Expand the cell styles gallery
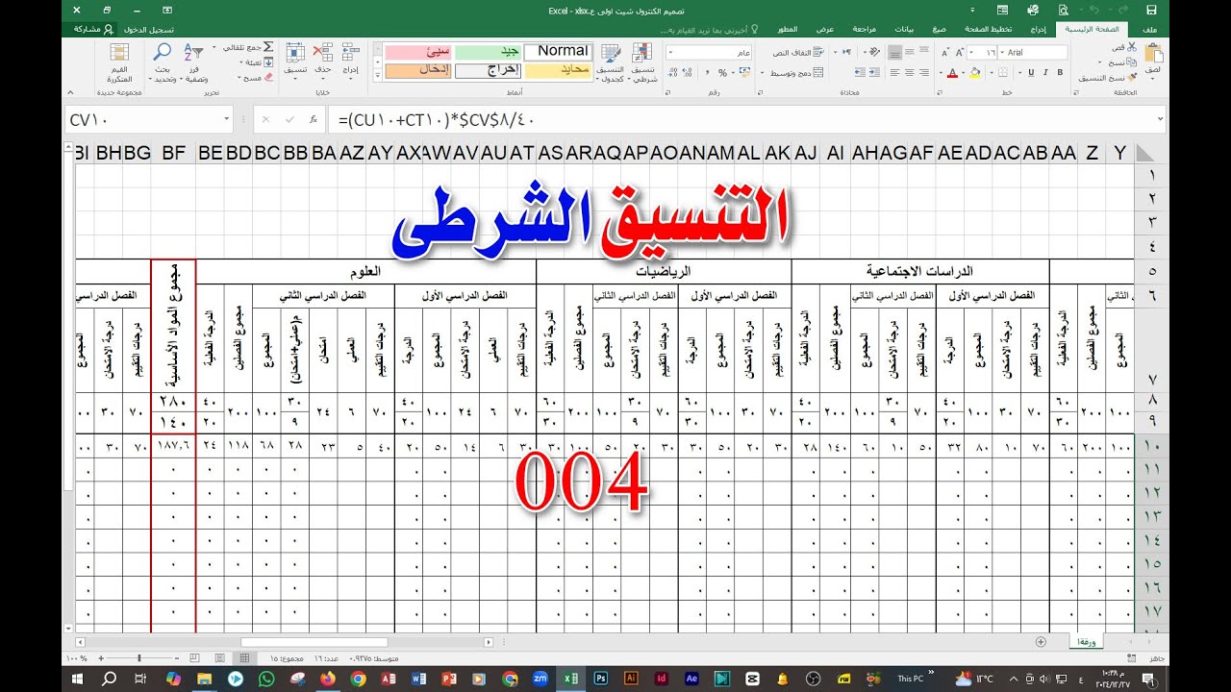 click(377, 74)
